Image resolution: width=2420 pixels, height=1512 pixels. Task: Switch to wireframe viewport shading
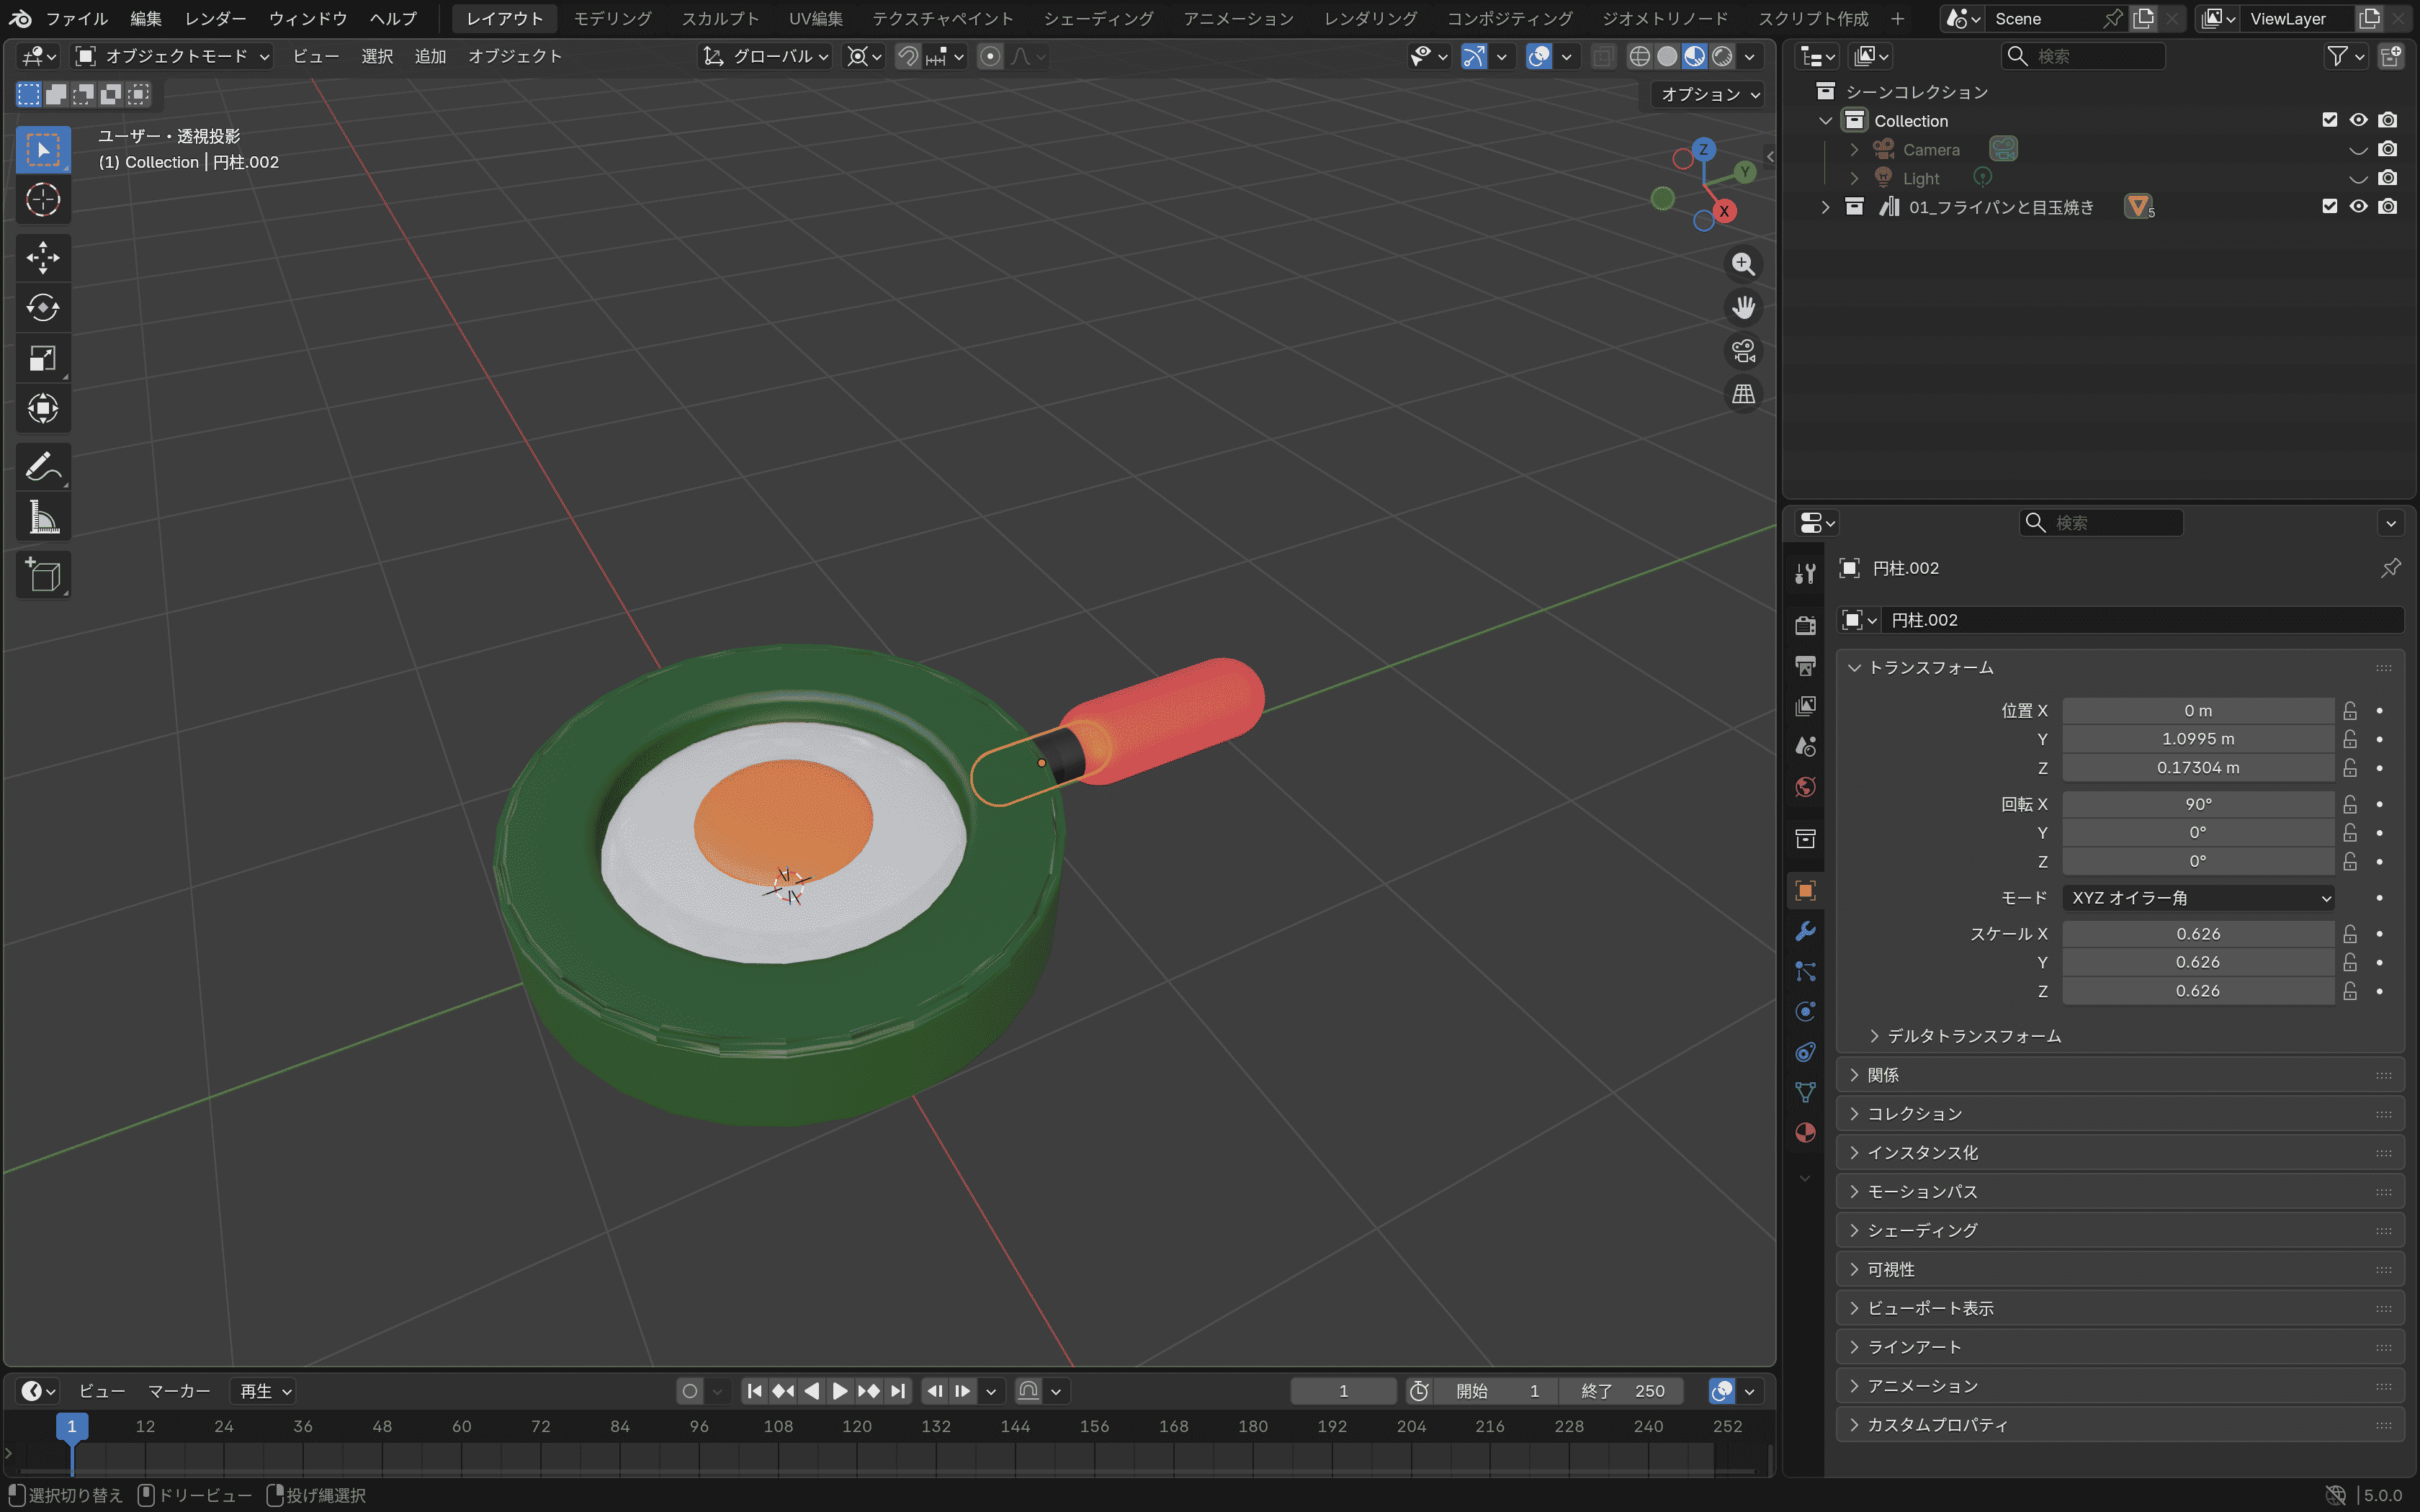(1640, 57)
